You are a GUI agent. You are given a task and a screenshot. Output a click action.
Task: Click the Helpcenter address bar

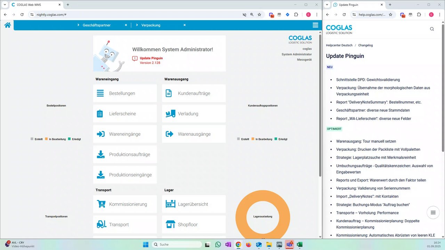pos(372,15)
